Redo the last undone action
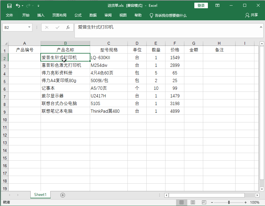The image size is (265, 206). pyautogui.click(x=28, y=6)
